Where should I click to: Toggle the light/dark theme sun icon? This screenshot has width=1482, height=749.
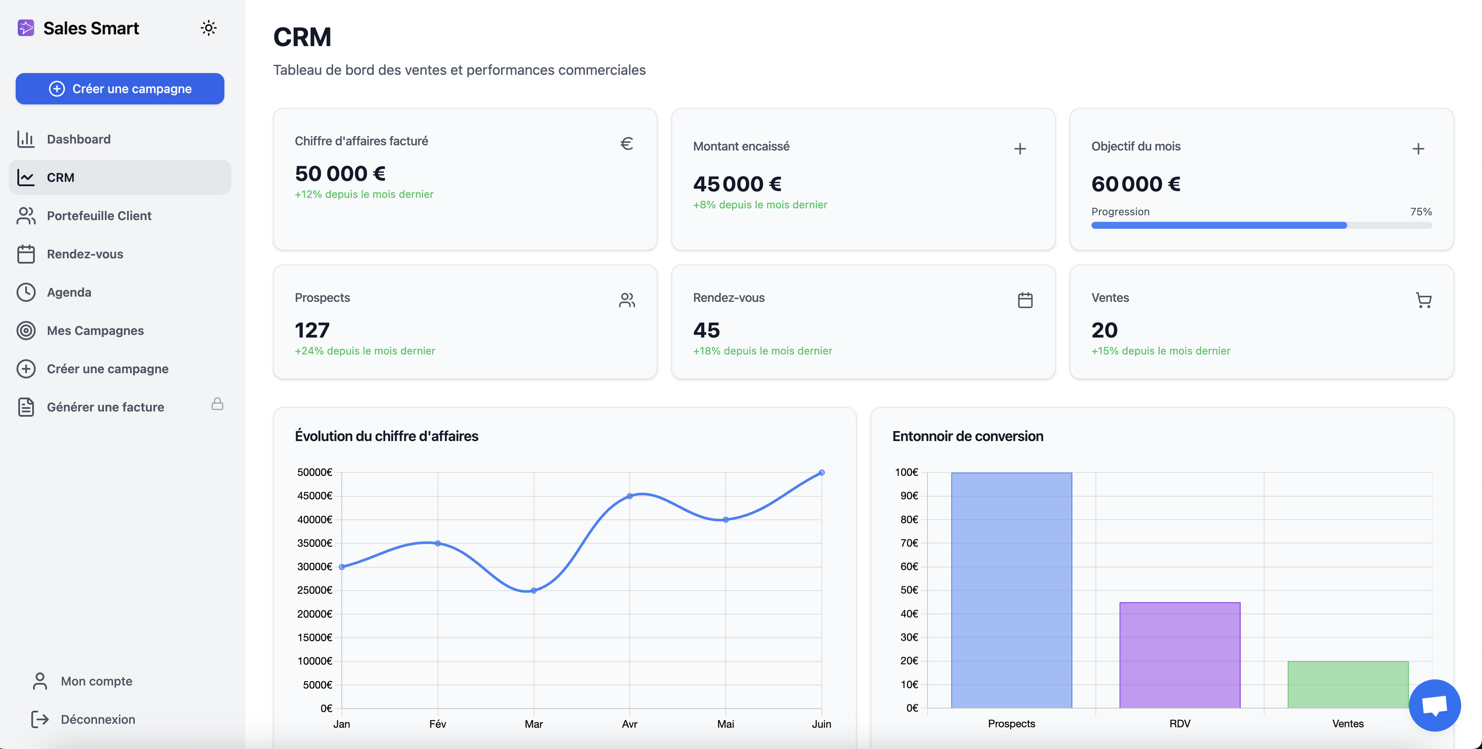(x=208, y=27)
